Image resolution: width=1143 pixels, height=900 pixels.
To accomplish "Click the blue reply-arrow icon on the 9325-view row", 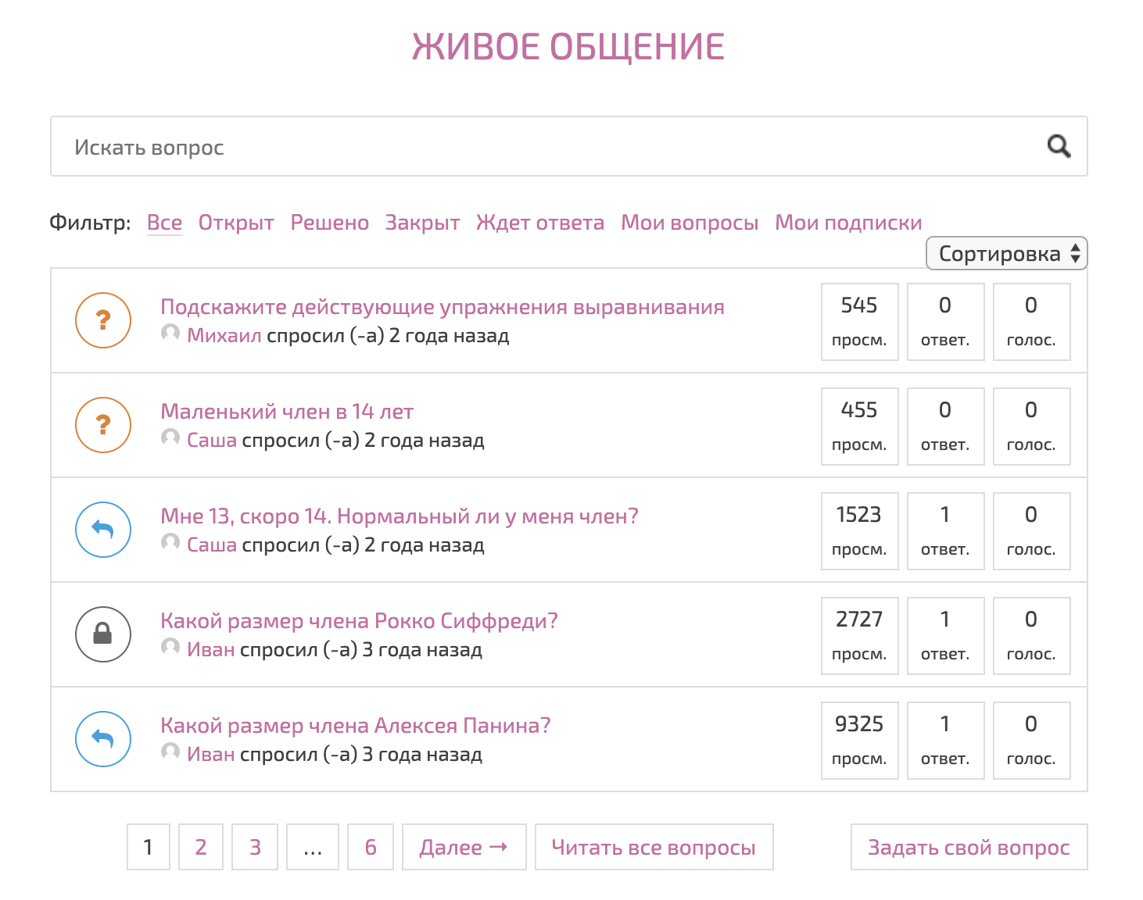I will pyautogui.click(x=102, y=739).
